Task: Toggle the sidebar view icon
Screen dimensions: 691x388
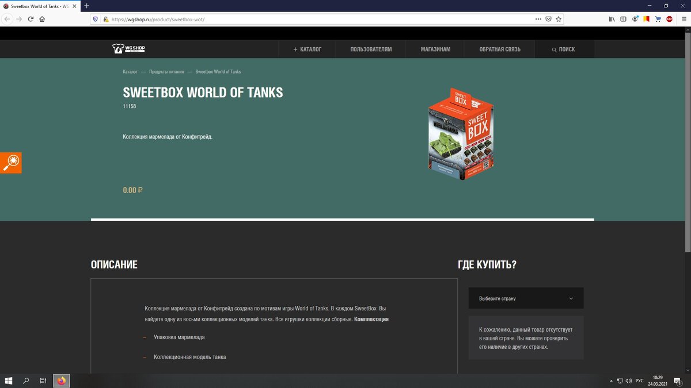Action: (x=623, y=19)
